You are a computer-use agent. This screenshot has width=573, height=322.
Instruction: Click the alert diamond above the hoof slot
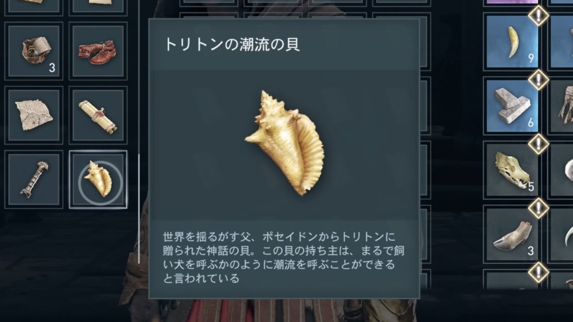click(x=539, y=208)
